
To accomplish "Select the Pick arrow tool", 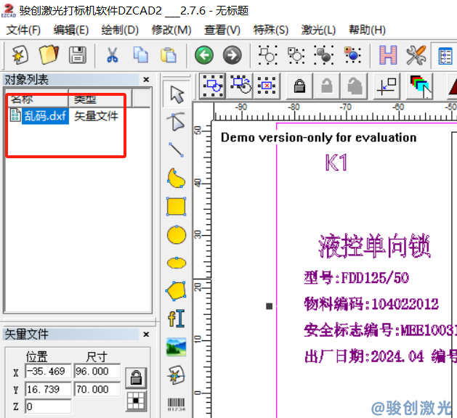I will click(x=177, y=94).
